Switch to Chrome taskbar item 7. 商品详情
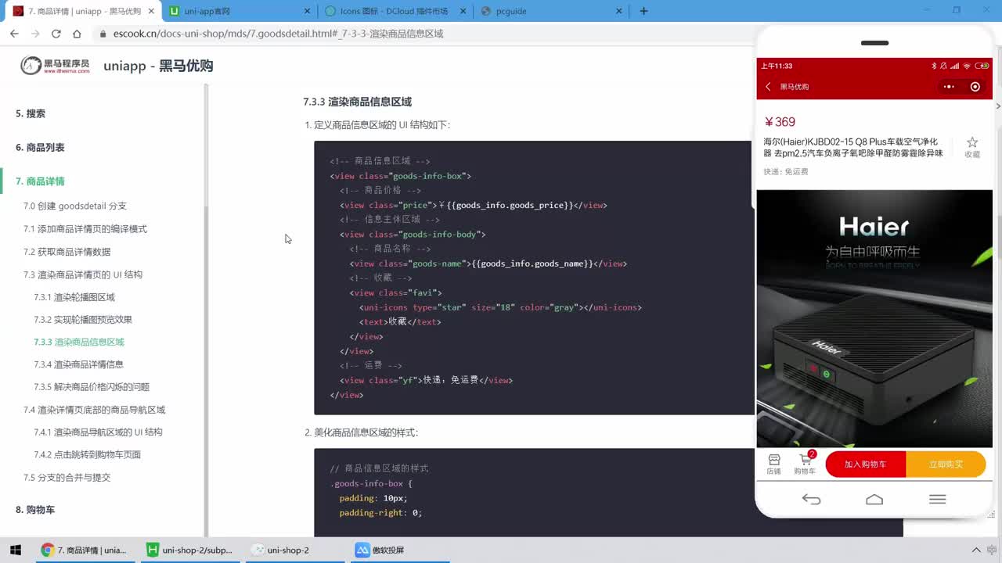 pos(85,550)
